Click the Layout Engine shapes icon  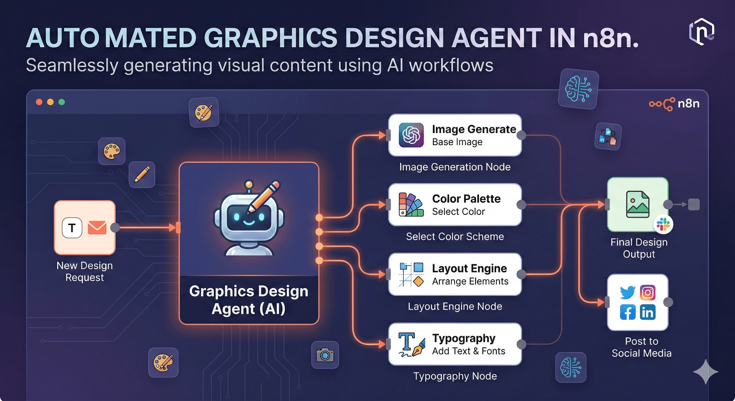click(x=411, y=274)
